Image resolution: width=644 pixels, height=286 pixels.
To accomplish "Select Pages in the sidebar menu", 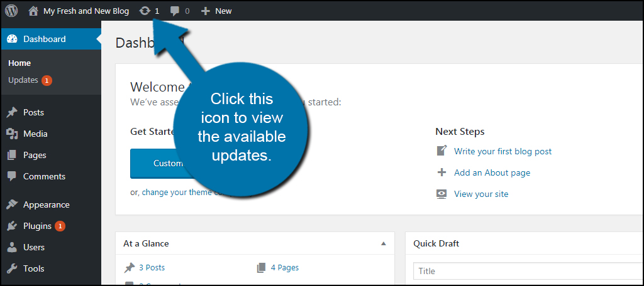I will coord(35,155).
